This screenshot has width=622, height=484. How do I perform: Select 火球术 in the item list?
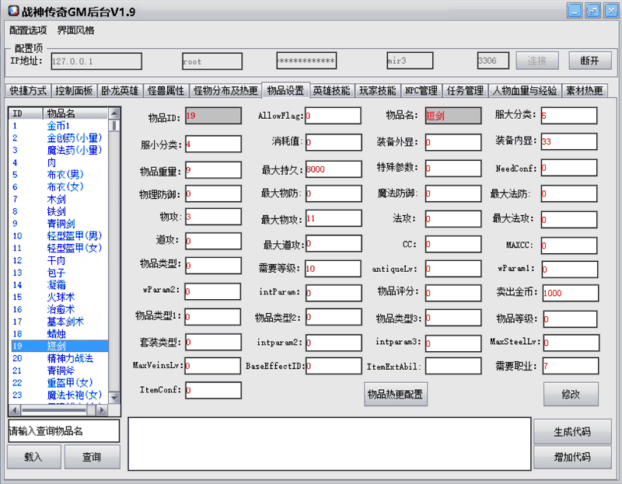tap(60, 298)
